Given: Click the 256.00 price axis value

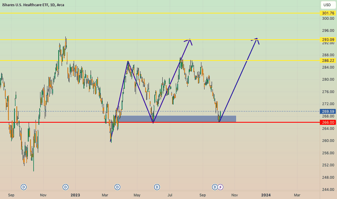Looking at the screenshot, I should pyautogui.click(x=328, y=153).
